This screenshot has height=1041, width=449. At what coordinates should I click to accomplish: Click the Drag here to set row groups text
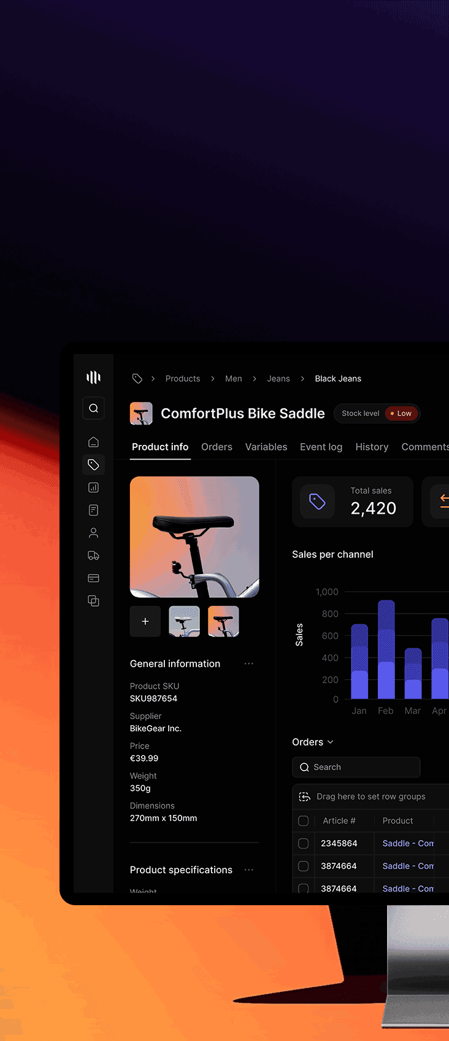[371, 796]
